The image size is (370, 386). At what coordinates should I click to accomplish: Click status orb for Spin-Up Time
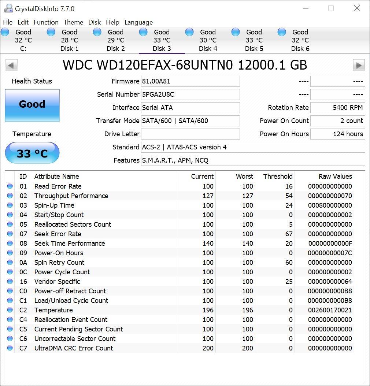[10, 205]
